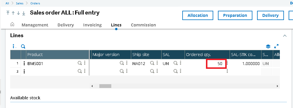Switch to the Commission tab
The width and height of the screenshot is (293, 108).
tap(143, 25)
